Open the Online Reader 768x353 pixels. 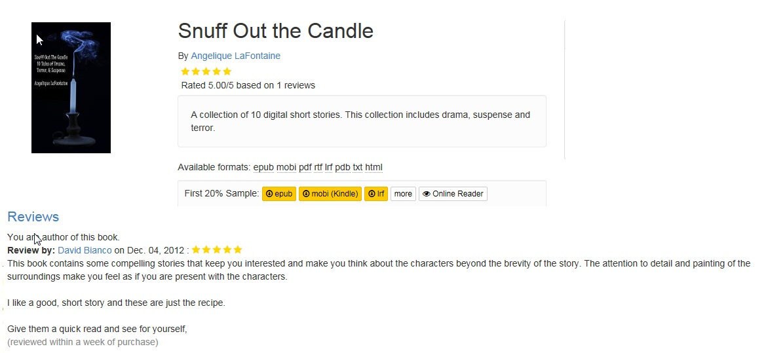453,194
